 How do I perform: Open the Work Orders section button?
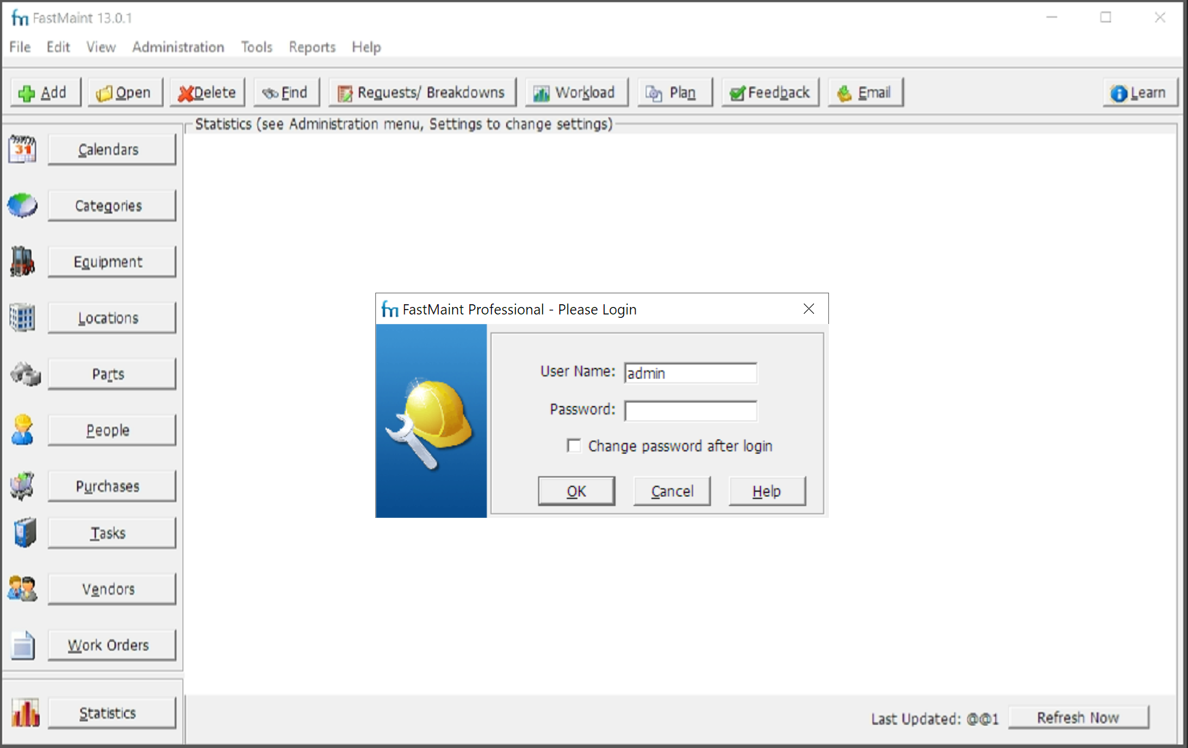112,645
